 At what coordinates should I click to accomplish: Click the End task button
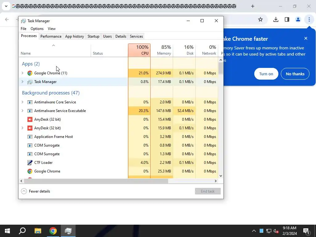pos(208,191)
